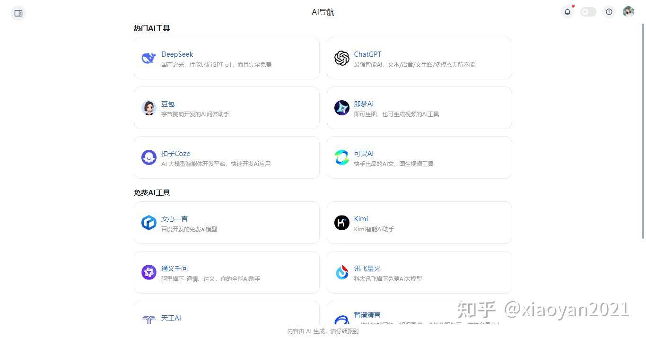Open the 扣子Coze link

click(175, 154)
